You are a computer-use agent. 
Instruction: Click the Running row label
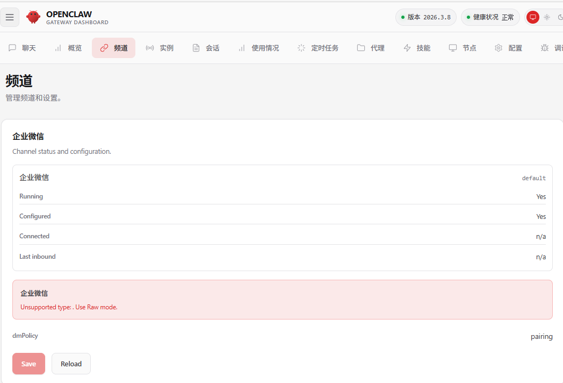click(x=31, y=196)
